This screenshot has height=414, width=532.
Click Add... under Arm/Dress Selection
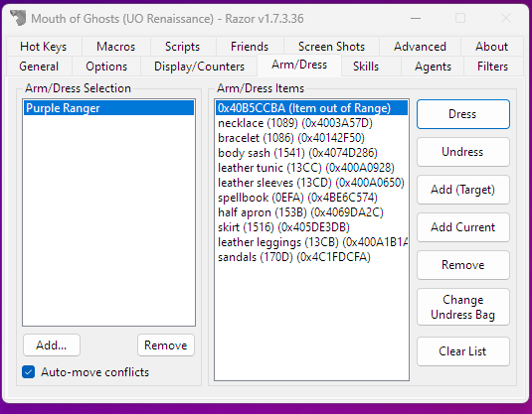52,345
